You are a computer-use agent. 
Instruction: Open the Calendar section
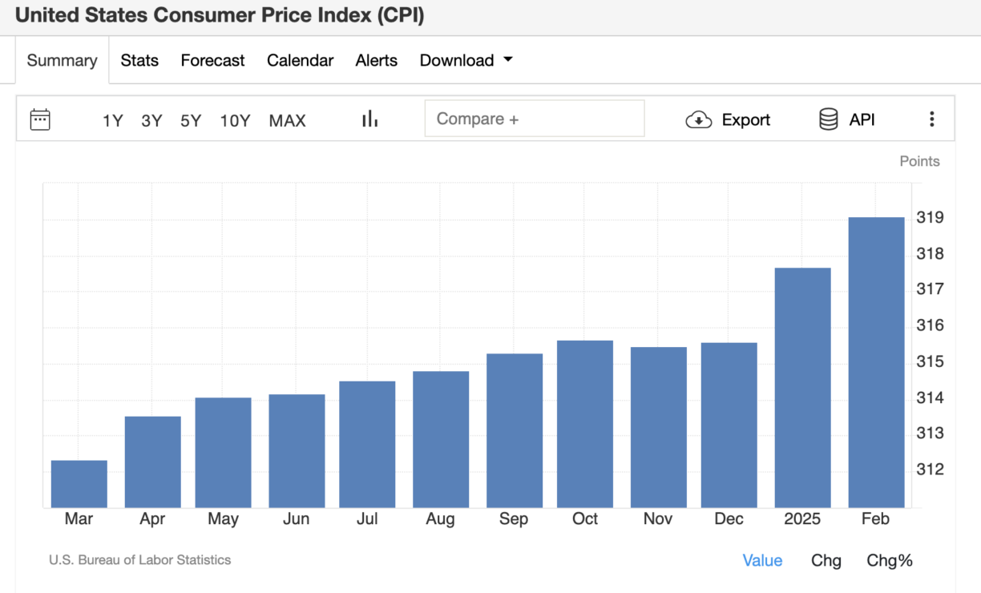click(301, 60)
